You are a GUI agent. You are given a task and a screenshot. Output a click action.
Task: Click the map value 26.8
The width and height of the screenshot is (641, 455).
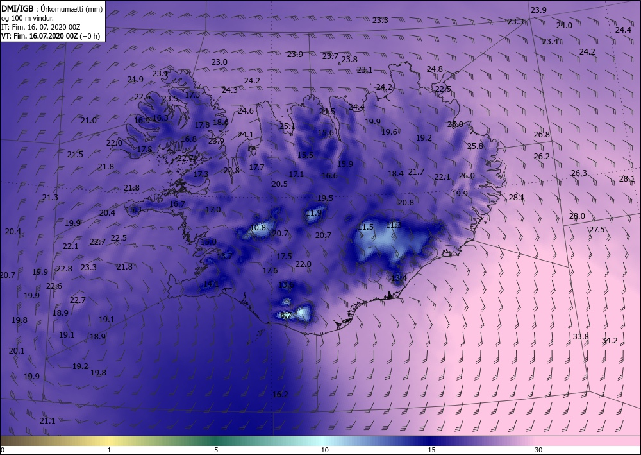pyautogui.click(x=542, y=135)
